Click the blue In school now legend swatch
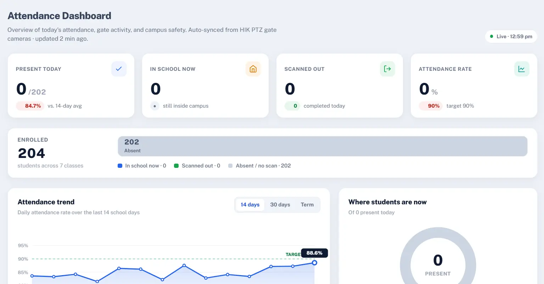The width and height of the screenshot is (544, 284). click(120, 166)
